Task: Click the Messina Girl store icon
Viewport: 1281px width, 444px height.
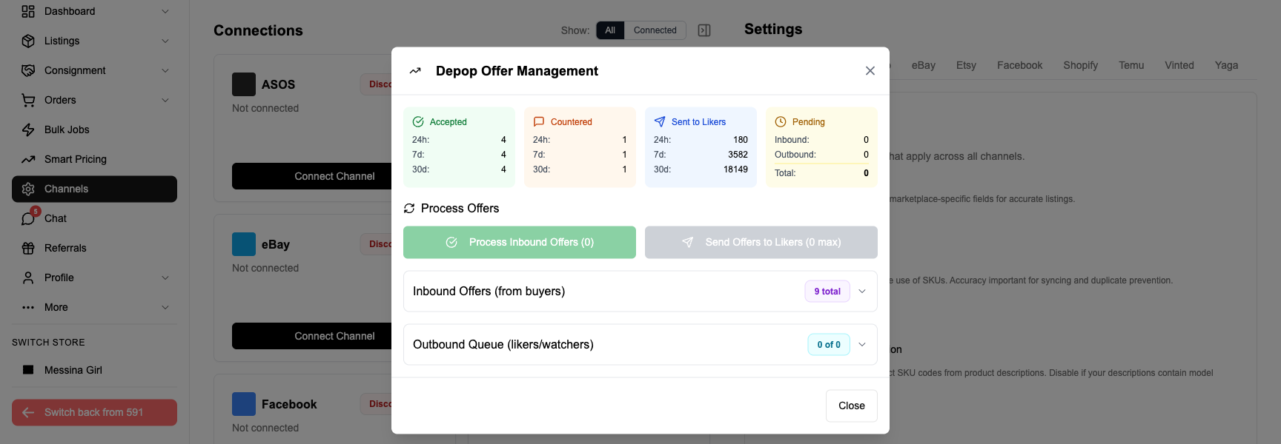Action: (28, 370)
